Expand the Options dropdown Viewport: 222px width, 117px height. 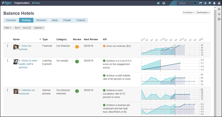click(39, 28)
